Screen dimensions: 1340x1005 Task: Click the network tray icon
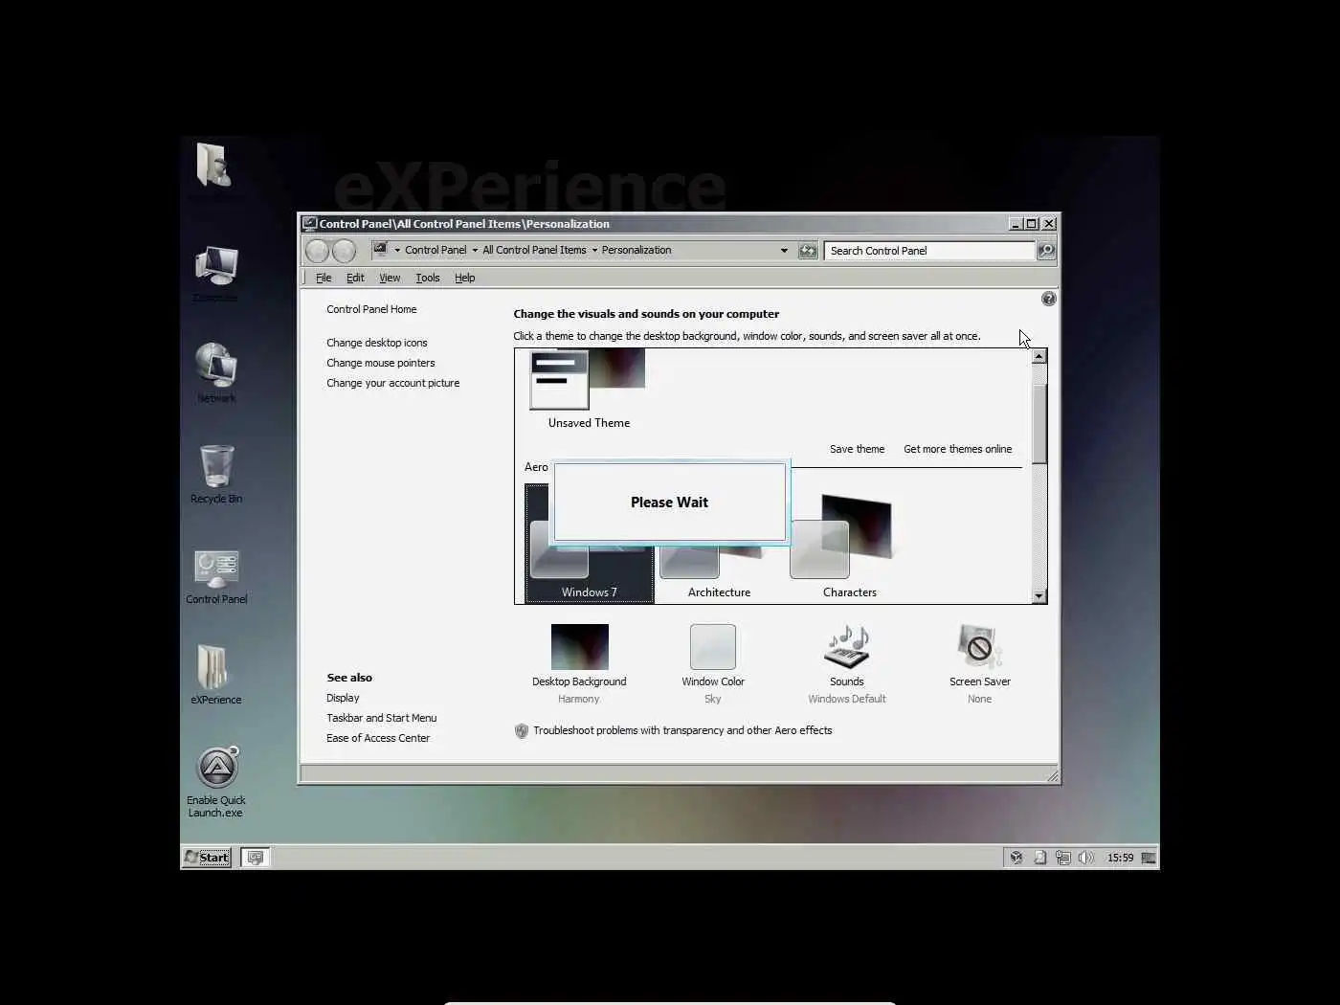click(x=1062, y=858)
